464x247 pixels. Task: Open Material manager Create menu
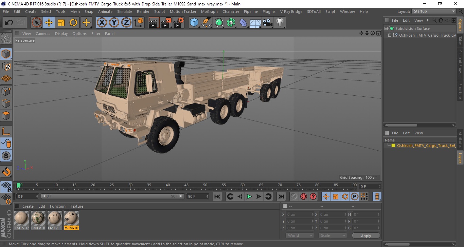pyautogui.click(x=28, y=206)
